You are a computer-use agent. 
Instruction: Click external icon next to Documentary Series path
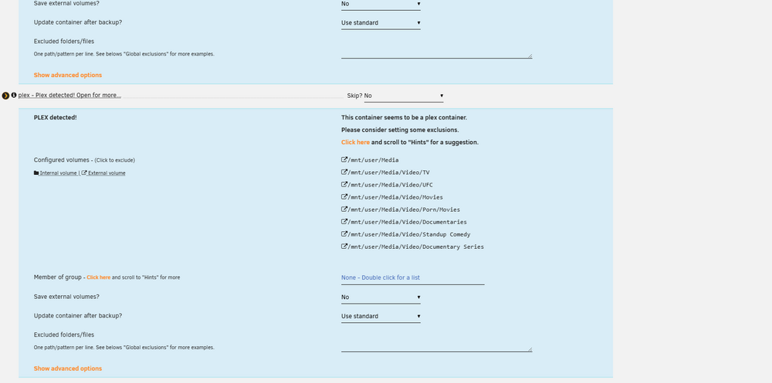pyautogui.click(x=344, y=247)
